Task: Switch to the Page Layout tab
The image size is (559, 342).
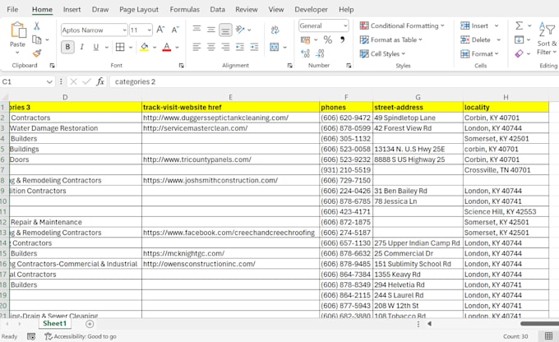Action: click(139, 9)
